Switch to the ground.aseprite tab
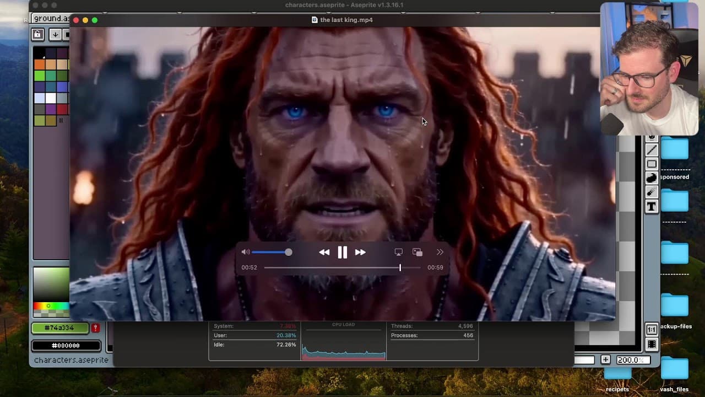705x397 pixels. [x=51, y=19]
